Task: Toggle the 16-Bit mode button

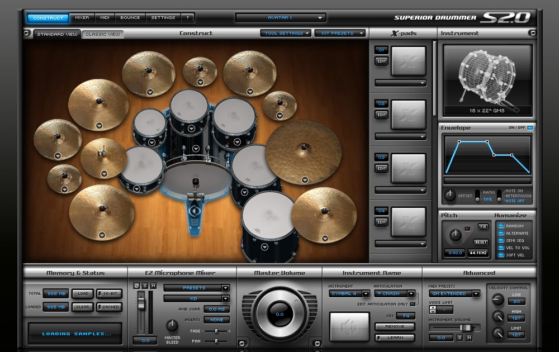Action: coord(109,293)
